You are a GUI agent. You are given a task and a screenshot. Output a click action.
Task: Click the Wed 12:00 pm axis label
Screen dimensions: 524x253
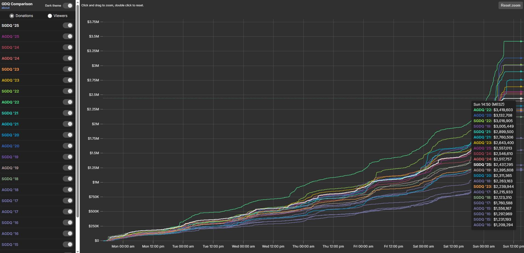[x=273, y=246]
